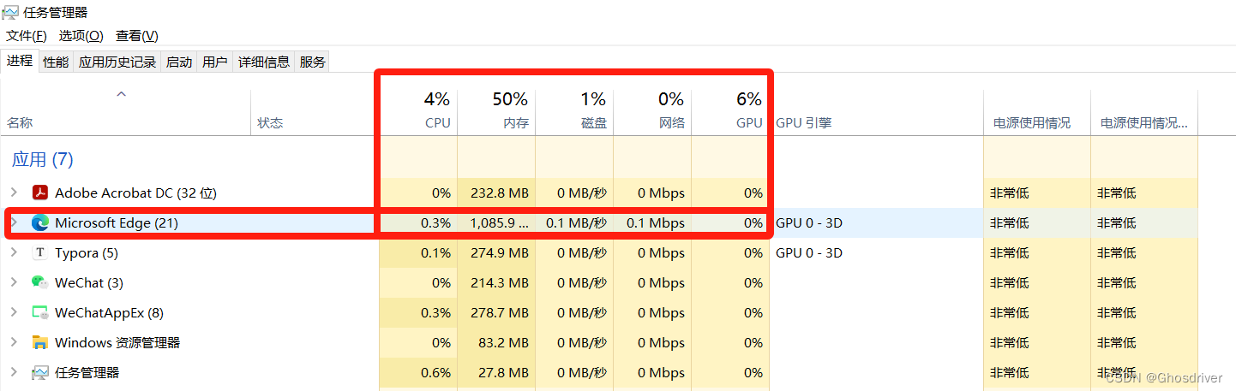The width and height of the screenshot is (1236, 391).
Task: Expand the Windows 资源管理器 process group
Action: click(x=13, y=342)
